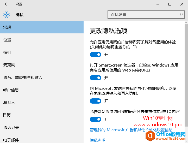This screenshot has height=143, width=188.
Task: Focus the 查找设置 search box
Action: point(146,15)
